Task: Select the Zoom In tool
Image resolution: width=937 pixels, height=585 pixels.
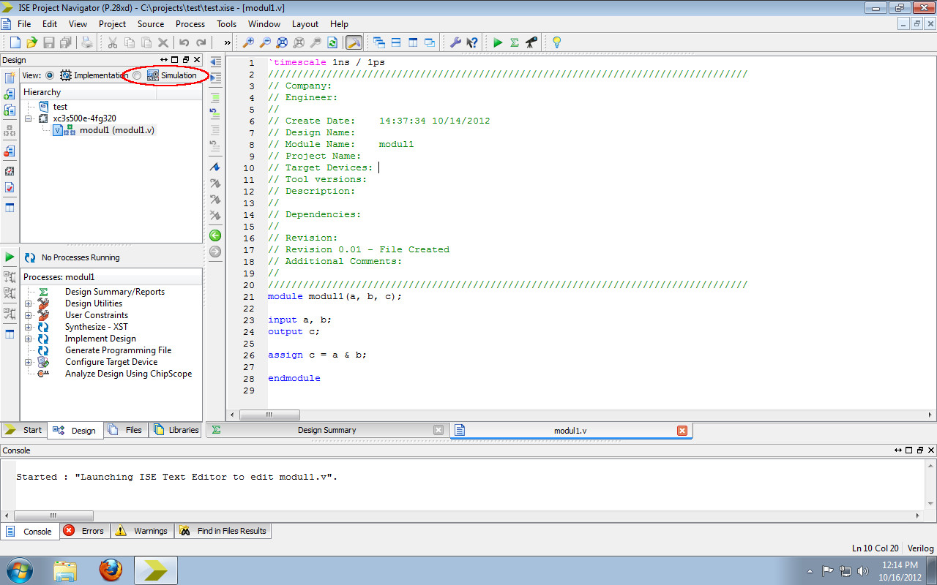Action: point(249,42)
